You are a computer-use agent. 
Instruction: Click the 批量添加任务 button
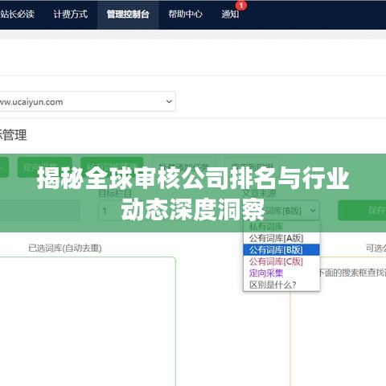pos(184,167)
